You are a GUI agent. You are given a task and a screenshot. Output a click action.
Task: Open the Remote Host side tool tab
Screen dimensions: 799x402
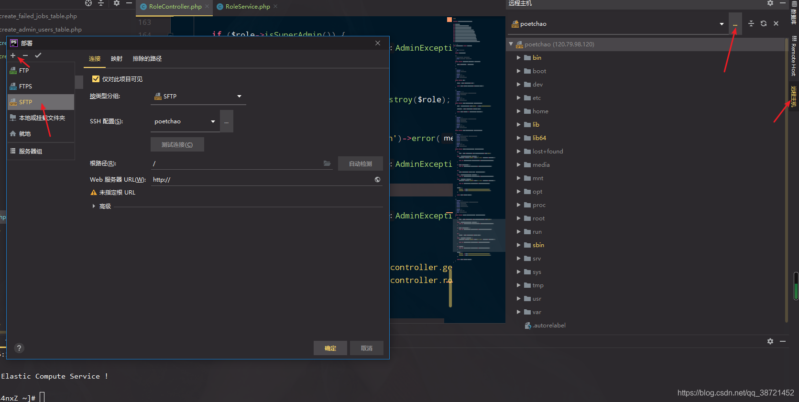click(x=794, y=56)
